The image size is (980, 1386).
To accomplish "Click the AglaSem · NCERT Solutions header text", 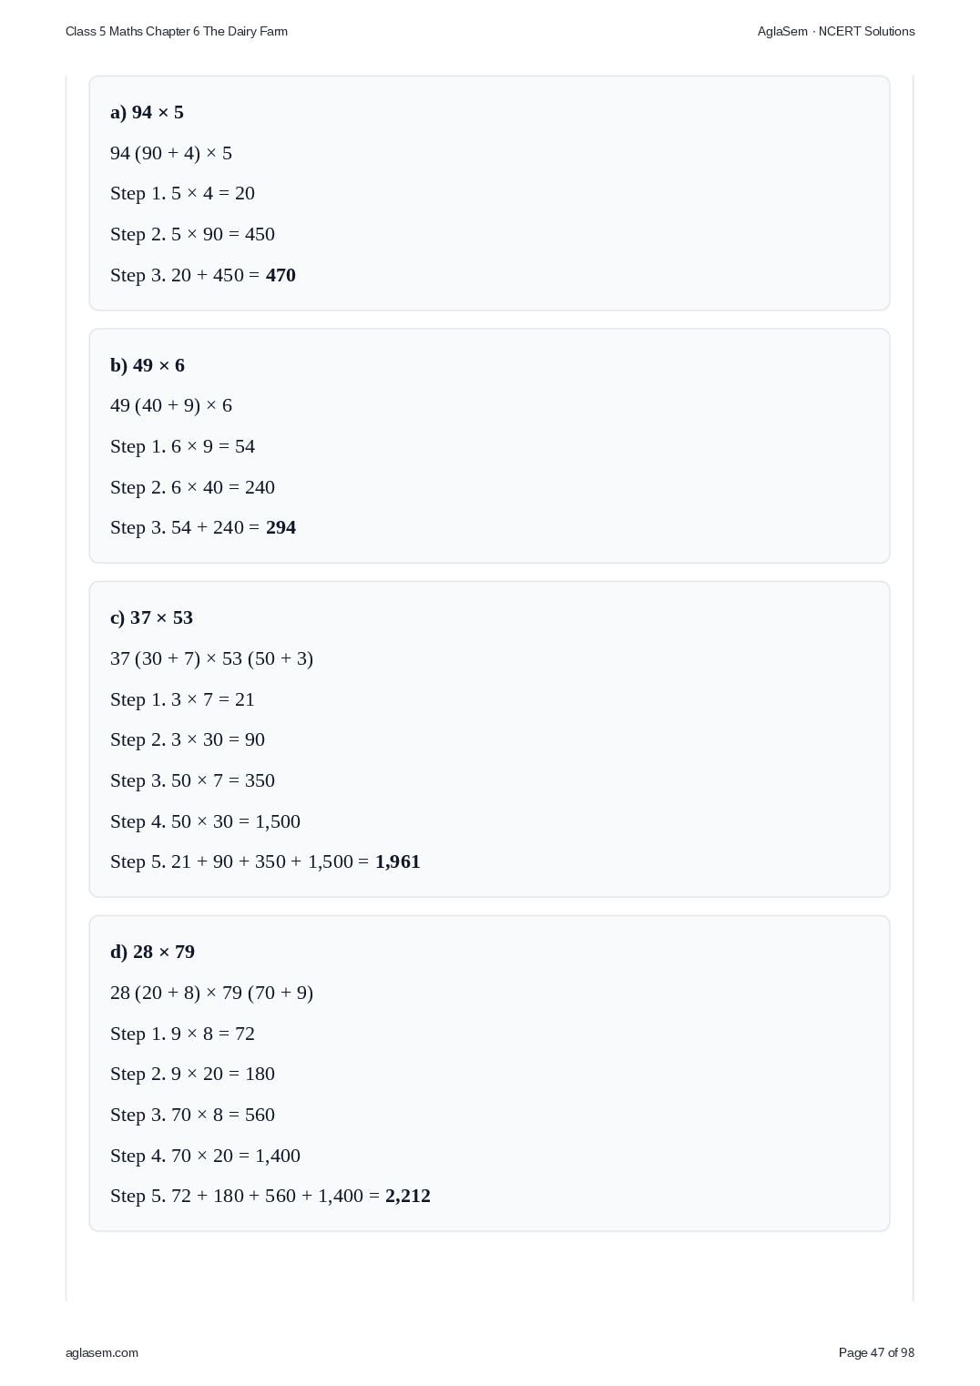I will click(836, 31).
